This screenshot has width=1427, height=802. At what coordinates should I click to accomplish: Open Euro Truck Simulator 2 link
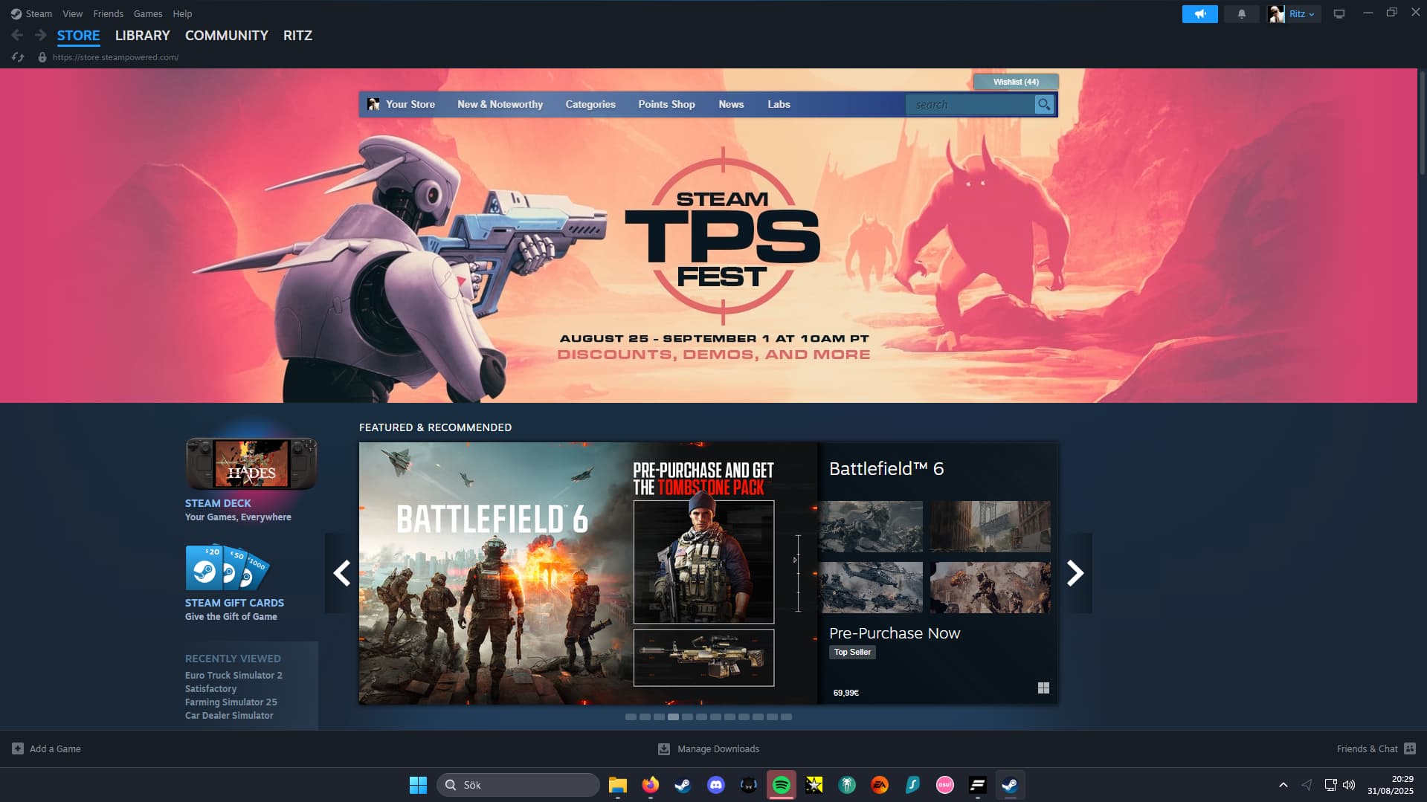coord(233,676)
